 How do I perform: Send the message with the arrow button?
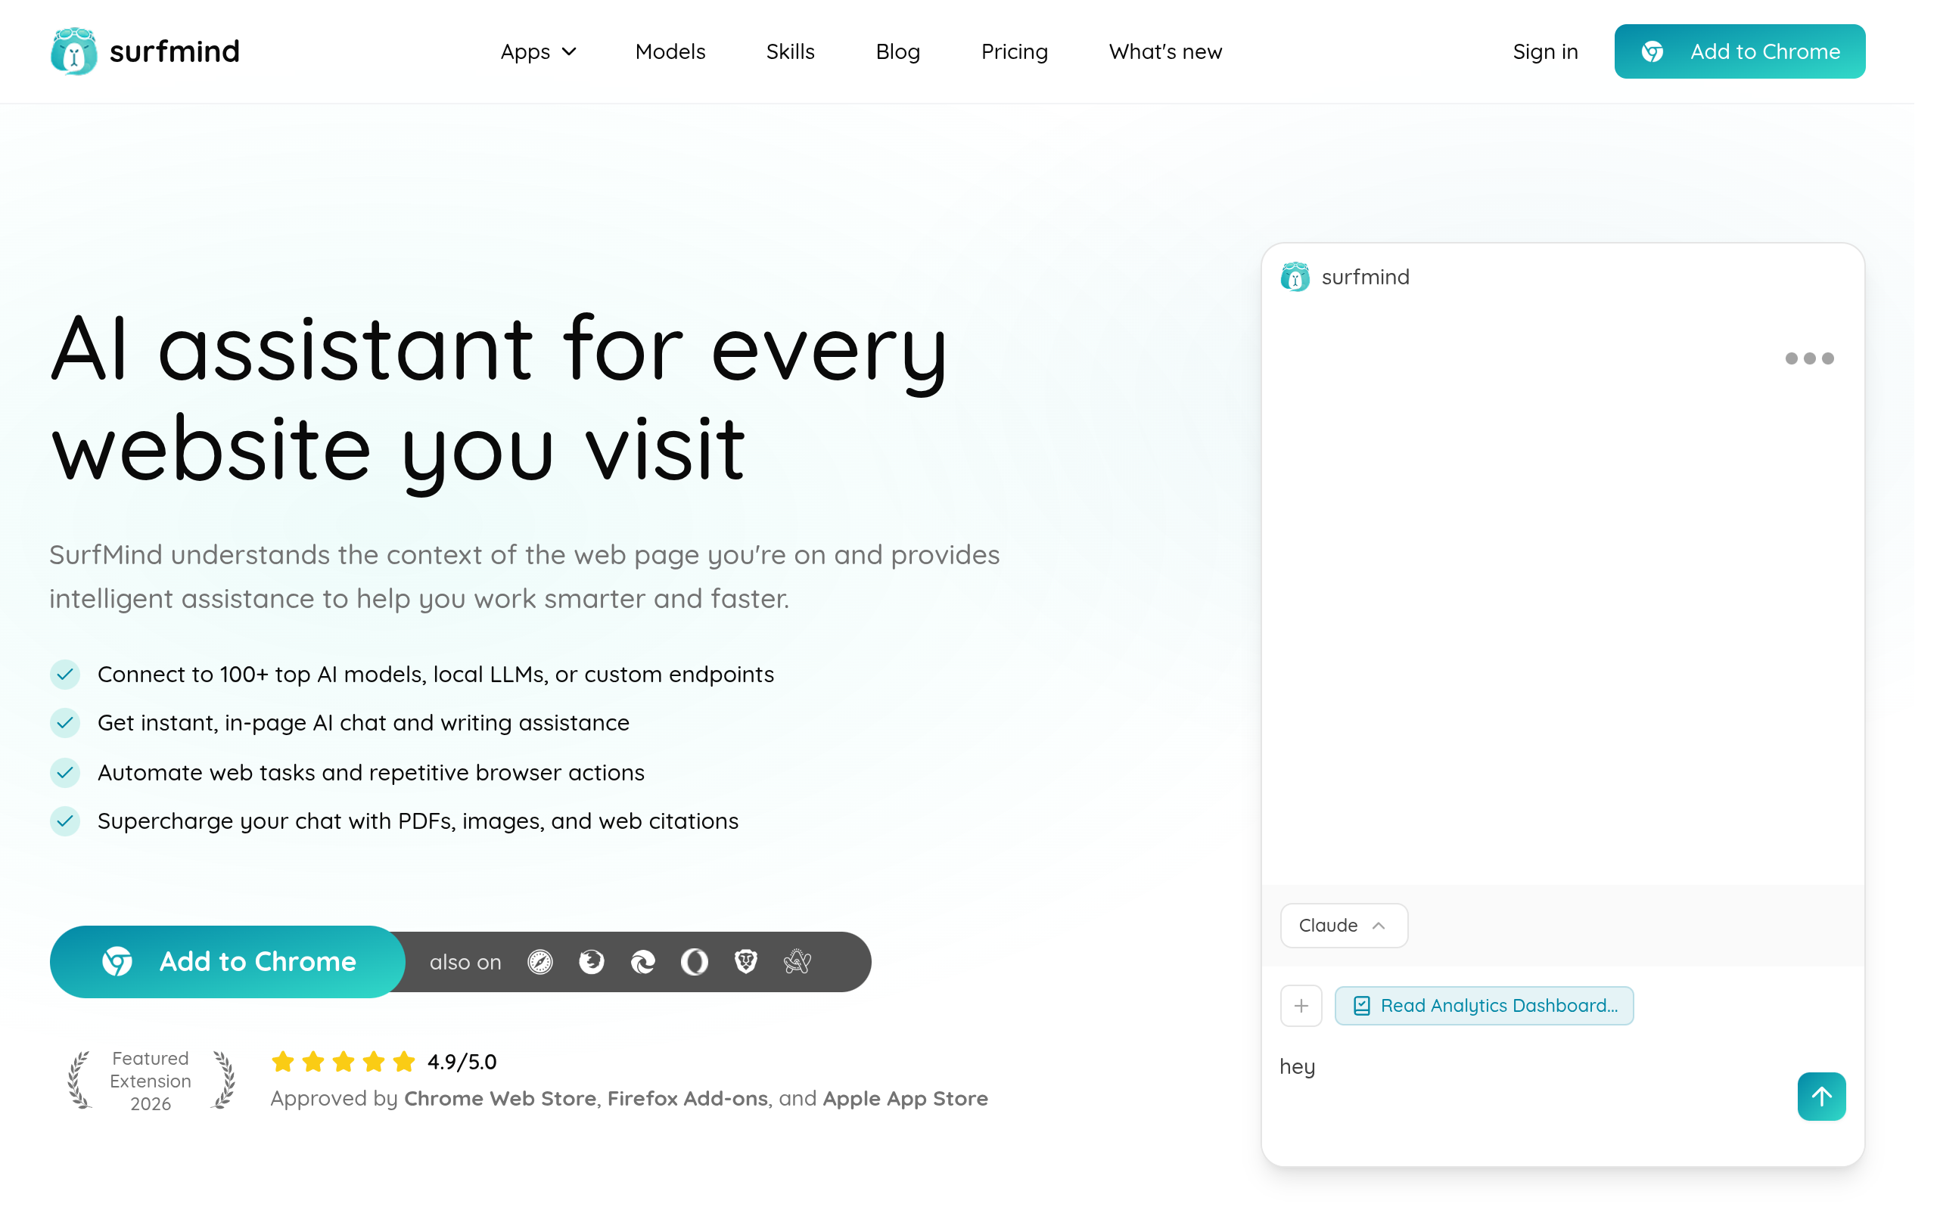click(1821, 1096)
